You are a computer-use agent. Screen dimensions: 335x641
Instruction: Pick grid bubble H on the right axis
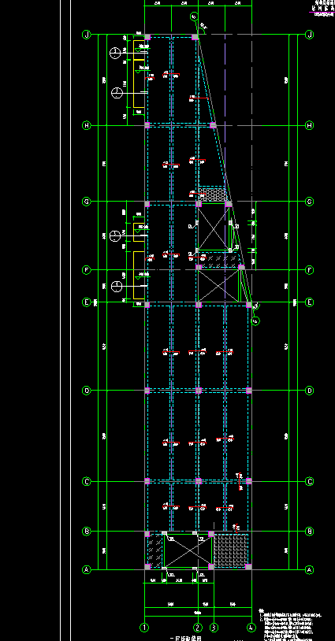tap(310, 125)
